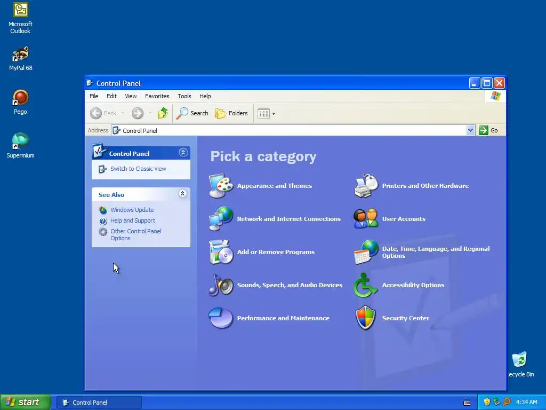Click the User Accounts text link
This screenshot has width=546, height=410.
(x=404, y=219)
